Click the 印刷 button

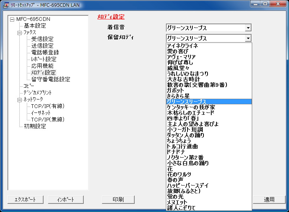pyautogui.click(x=118, y=200)
